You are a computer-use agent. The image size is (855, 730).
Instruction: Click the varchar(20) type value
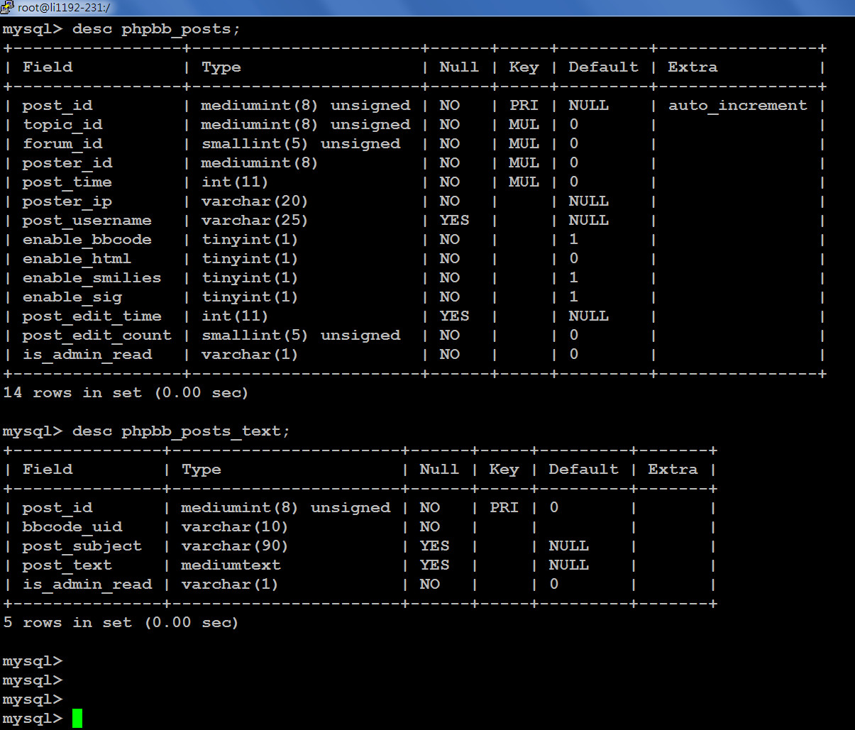click(x=255, y=201)
